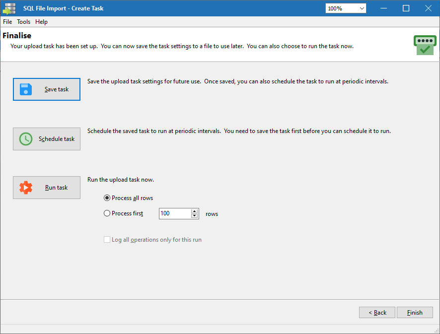The height and width of the screenshot is (334, 440).
Task: Enable Log all operations for this run
Action: click(107, 240)
